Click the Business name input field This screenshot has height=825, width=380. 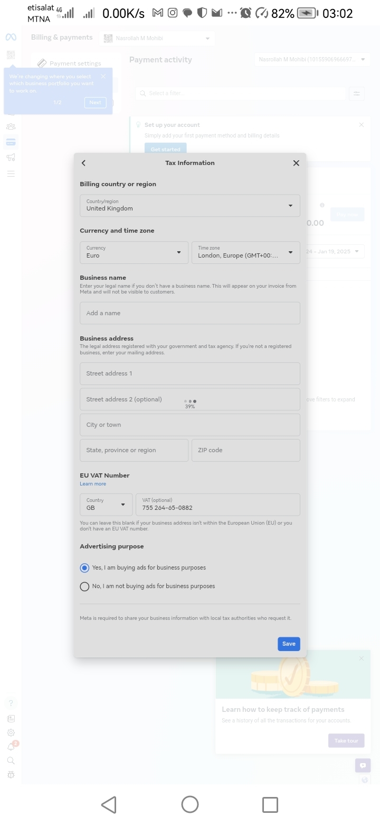189,313
